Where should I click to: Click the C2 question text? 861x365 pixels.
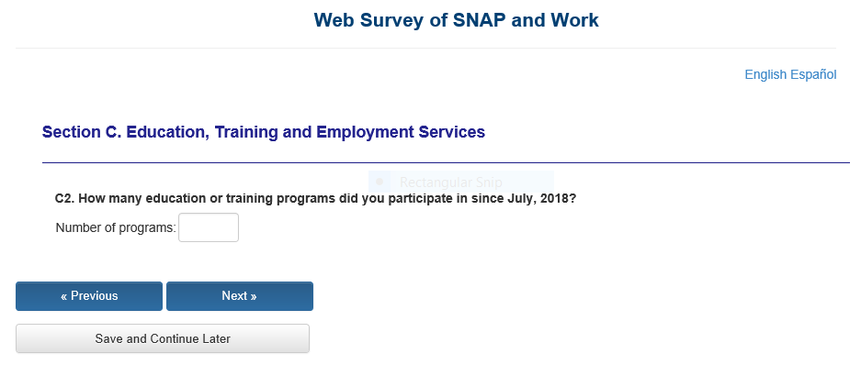[x=316, y=198]
